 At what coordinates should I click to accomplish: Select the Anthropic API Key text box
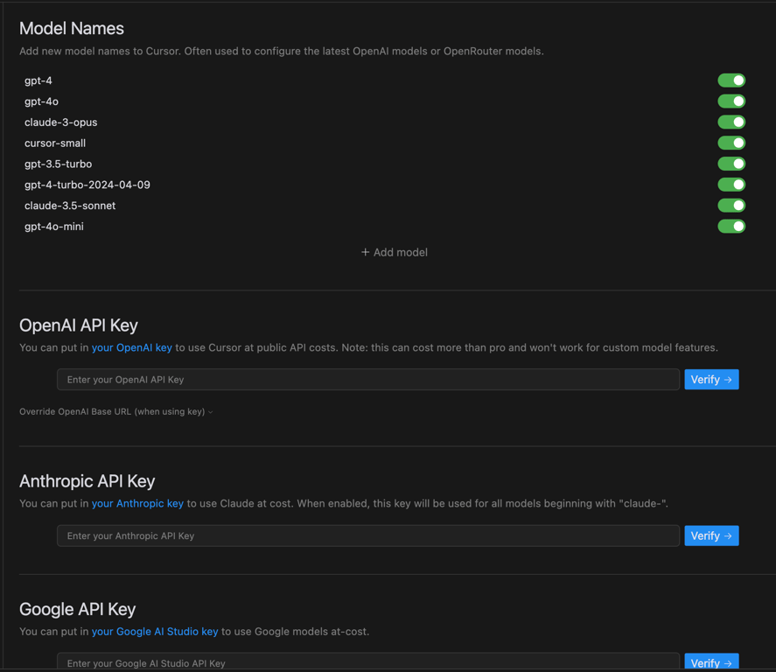(x=367, y=535)
